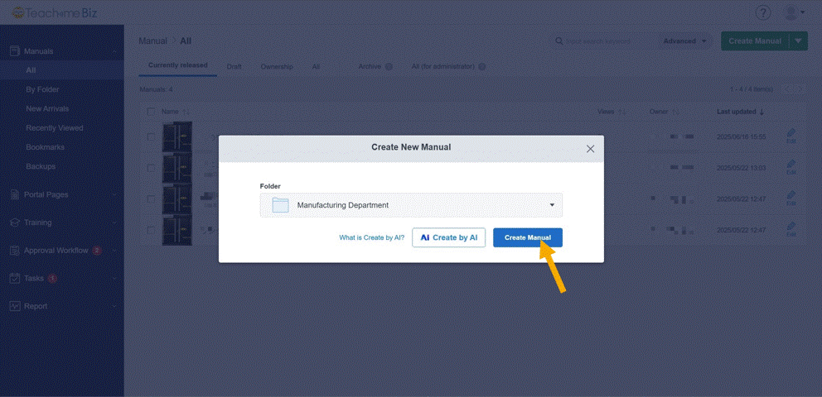Screen dimensions: 822x397
Task: Click the Create Manual button in dialog
Action: tap(527, 237)
